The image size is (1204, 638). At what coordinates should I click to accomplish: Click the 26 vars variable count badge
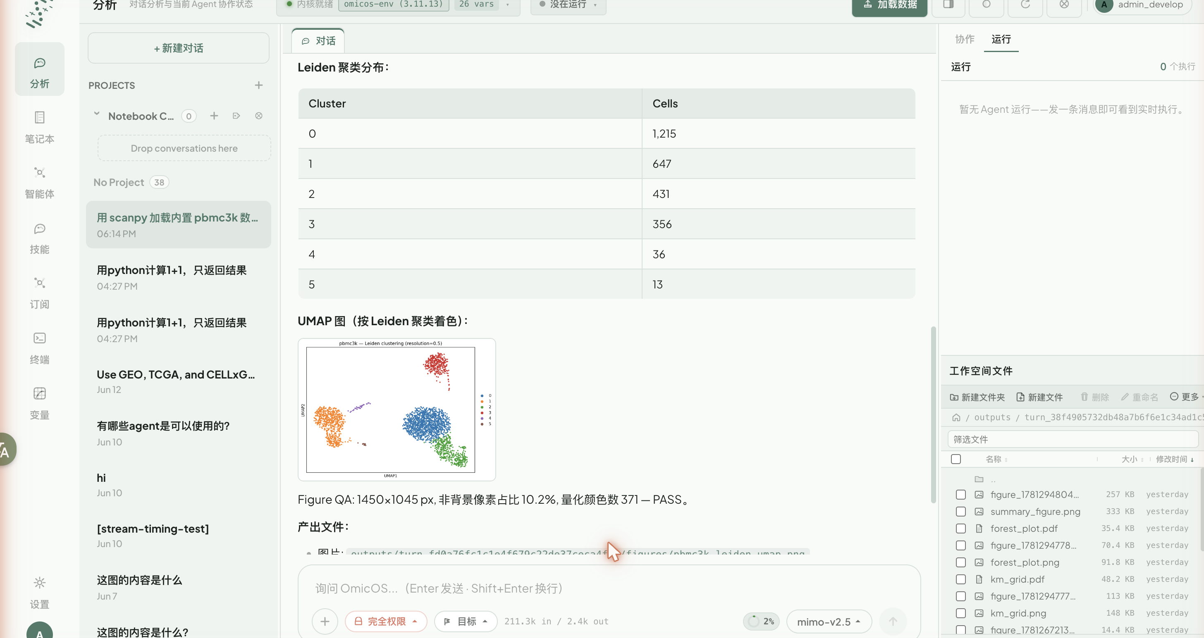tap(476, 4)
